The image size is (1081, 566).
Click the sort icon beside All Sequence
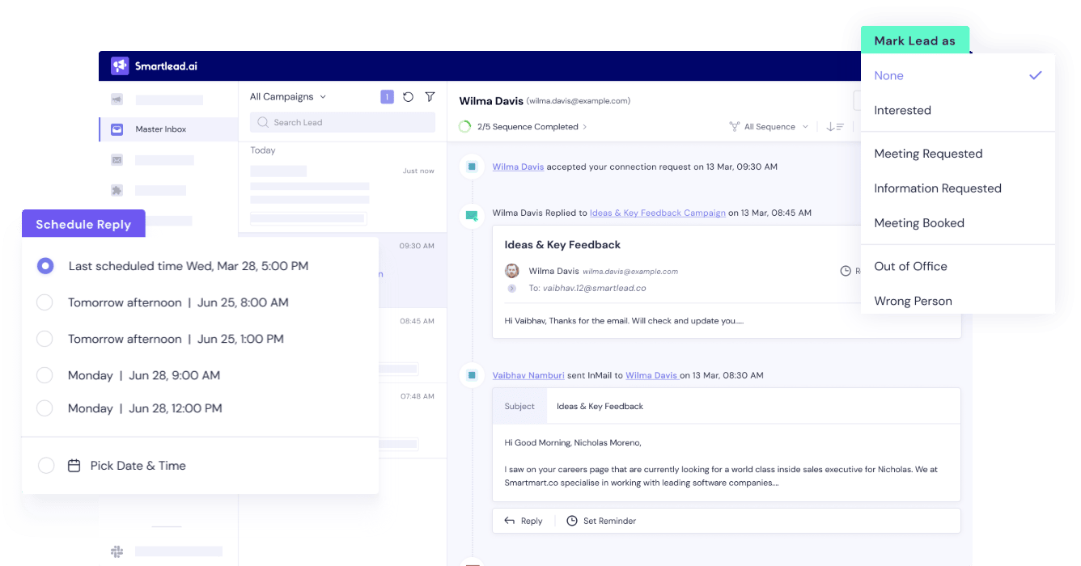click(x=835, y=126)
